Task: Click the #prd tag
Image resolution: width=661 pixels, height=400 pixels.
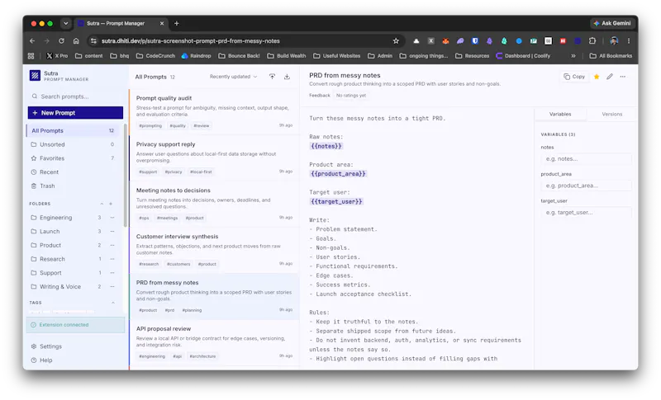Action: click(x=169, y=310)
